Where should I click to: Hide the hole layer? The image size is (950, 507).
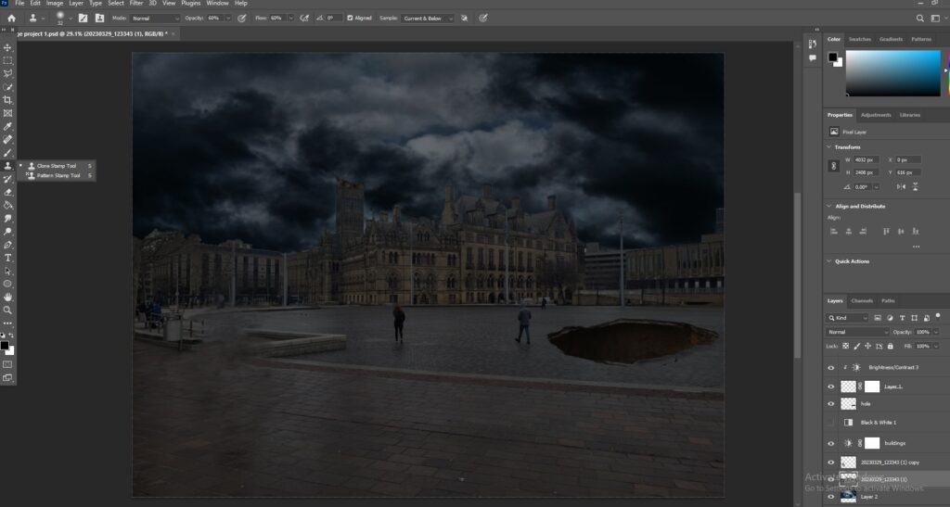(x=831, y=404)
